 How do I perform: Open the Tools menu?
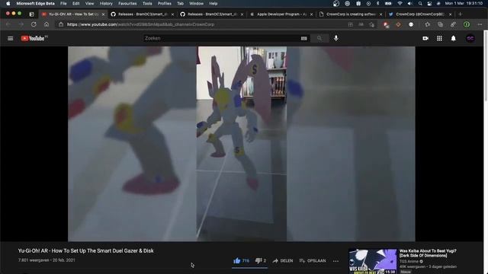(147, 3)
